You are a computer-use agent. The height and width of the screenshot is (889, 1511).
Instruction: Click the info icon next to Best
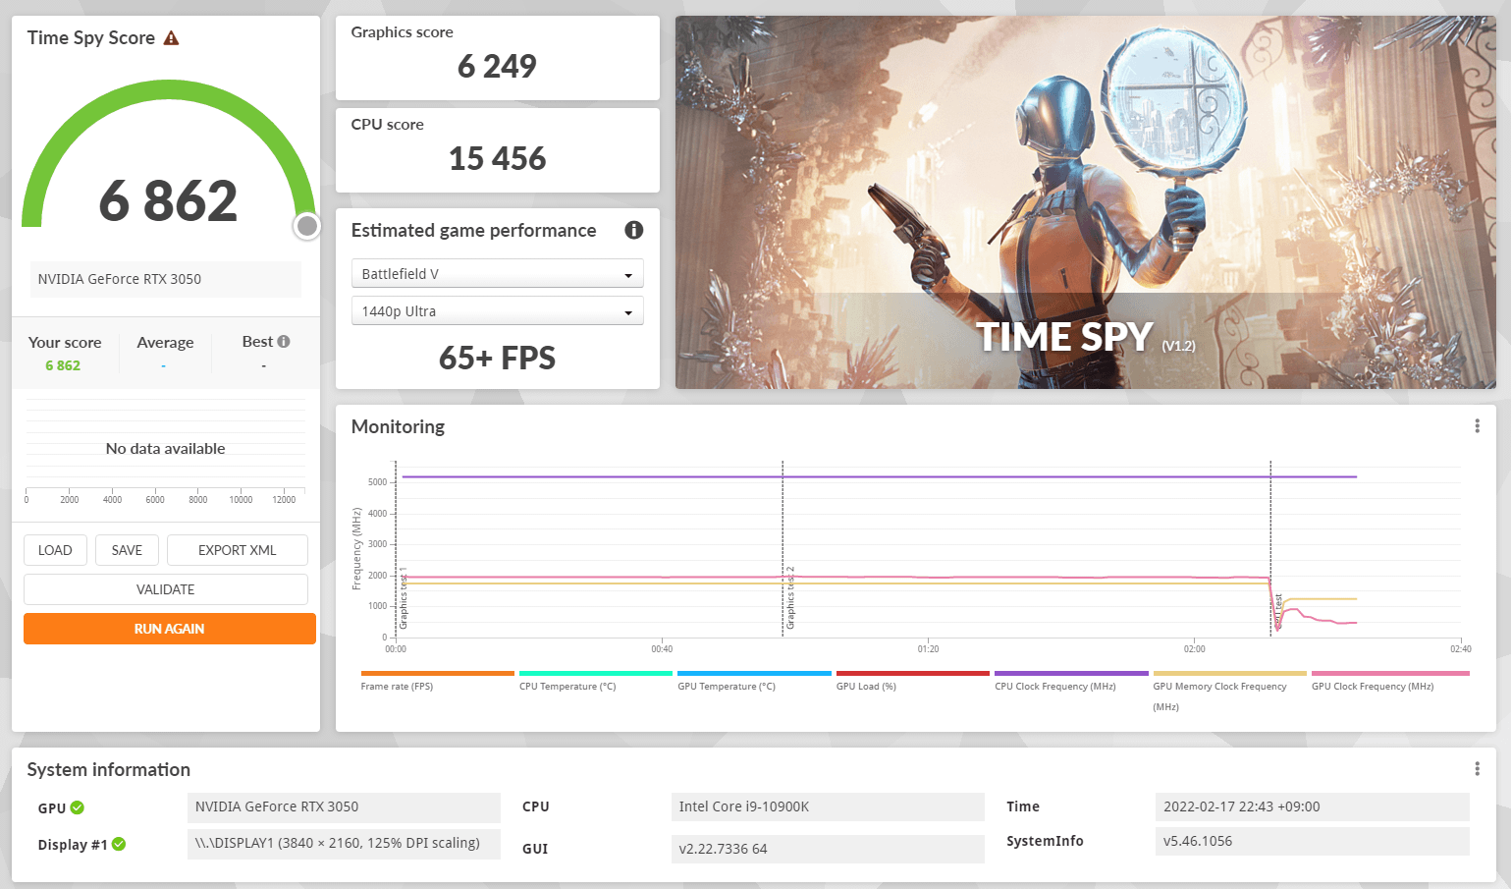tap(284, 342)
